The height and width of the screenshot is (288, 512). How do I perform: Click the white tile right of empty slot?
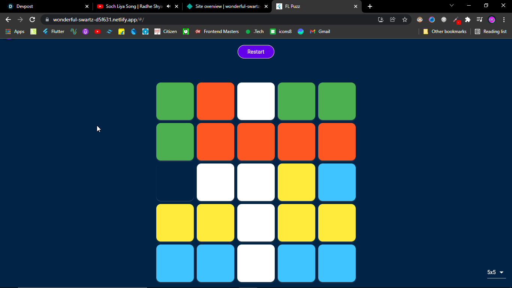point(216,182)
